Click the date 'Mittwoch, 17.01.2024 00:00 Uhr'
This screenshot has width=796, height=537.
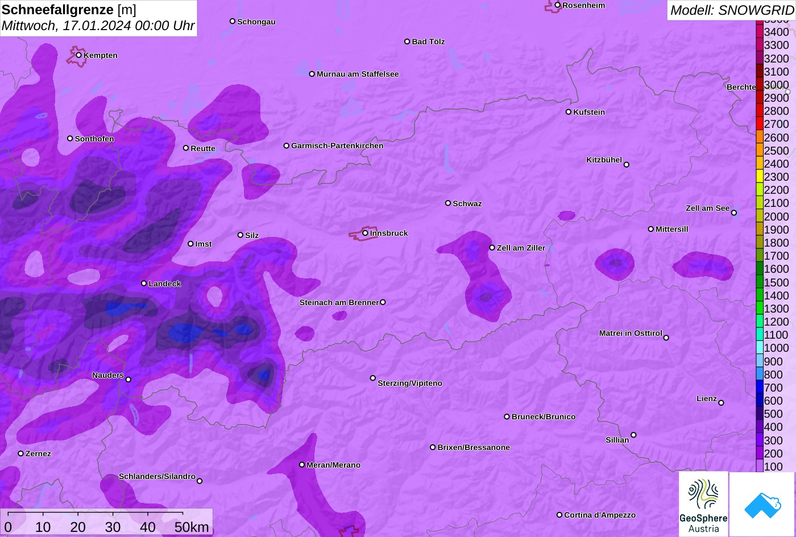click(98, 26)
